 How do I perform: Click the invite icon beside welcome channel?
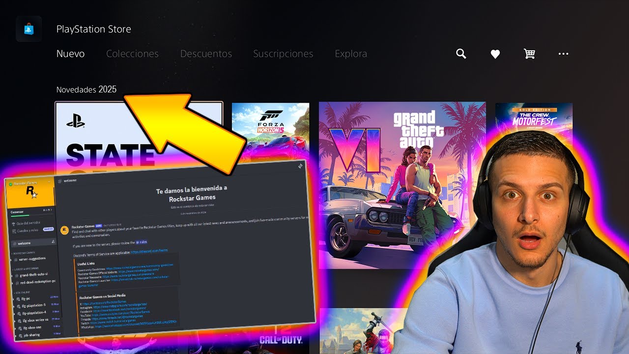pyautogui.click(x=53, y=241)
